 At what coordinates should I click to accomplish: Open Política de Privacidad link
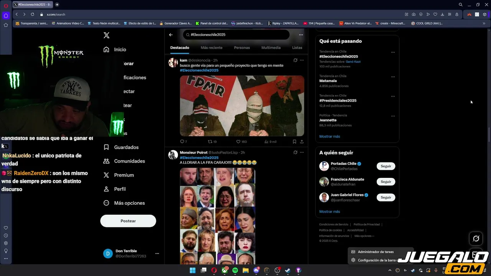(x=367, y=224)
